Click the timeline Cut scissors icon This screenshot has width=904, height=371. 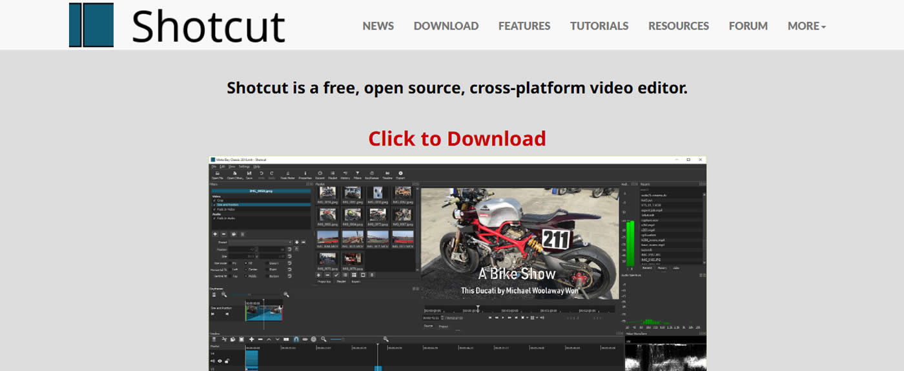pos(224,339)
